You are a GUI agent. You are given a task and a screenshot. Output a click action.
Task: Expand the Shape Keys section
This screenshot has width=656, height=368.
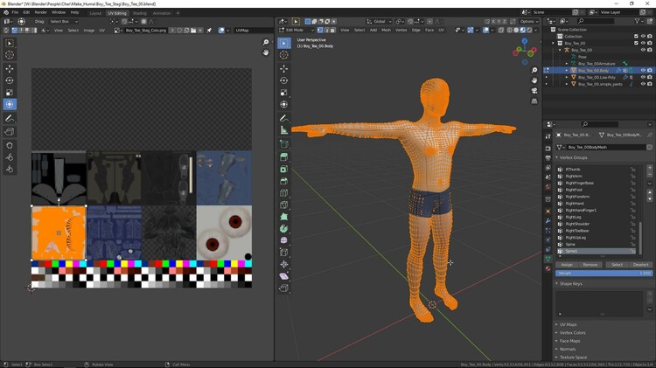coord(570,283)
